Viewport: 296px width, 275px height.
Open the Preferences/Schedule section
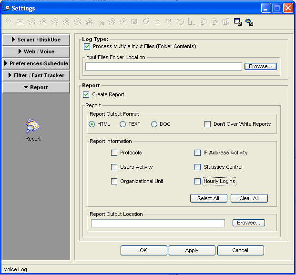click(36, 63)
